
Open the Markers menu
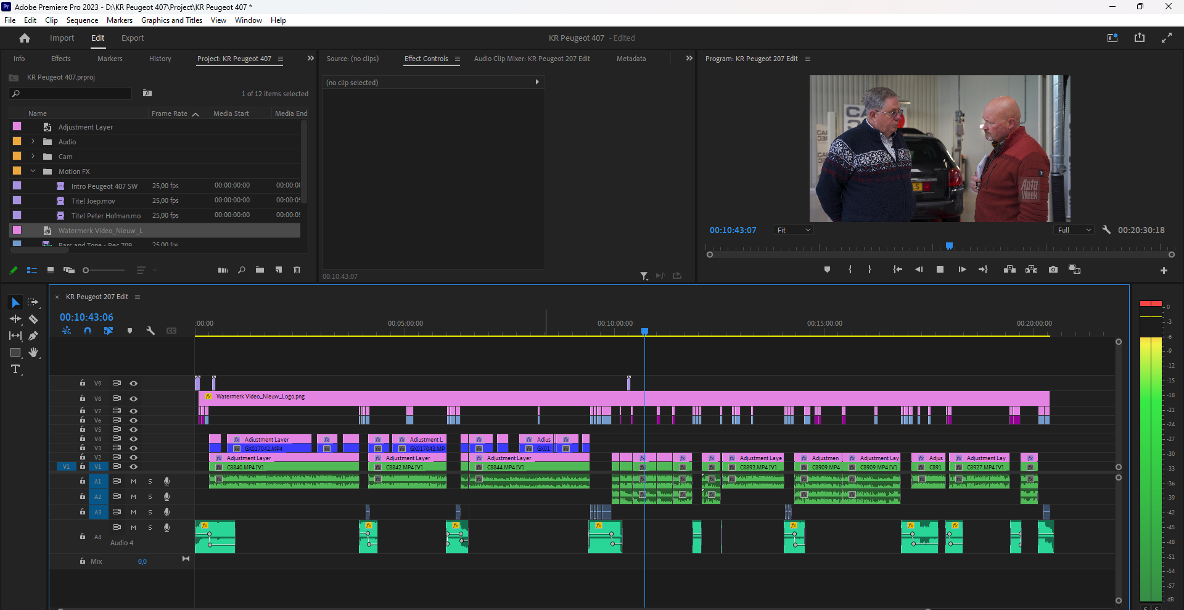[120, 20]
